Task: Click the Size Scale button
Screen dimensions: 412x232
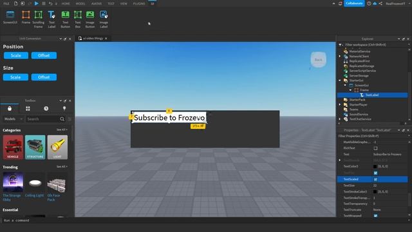Action: (x=15, y=77)
